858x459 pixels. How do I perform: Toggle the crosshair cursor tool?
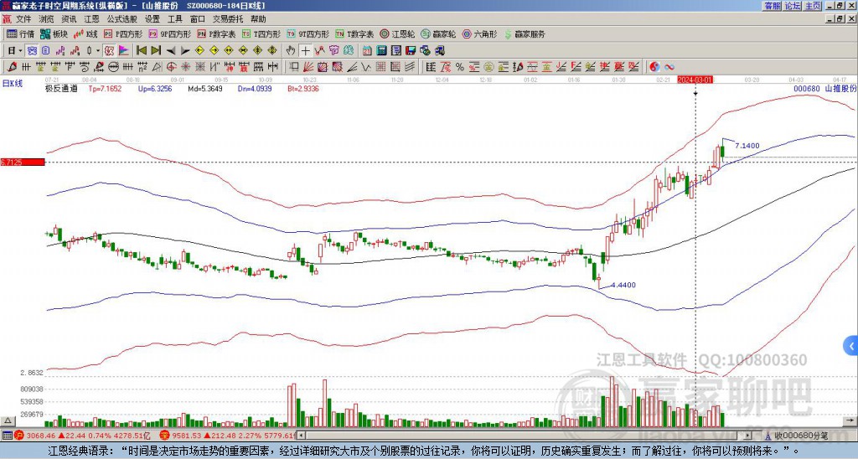pos(305,51)
